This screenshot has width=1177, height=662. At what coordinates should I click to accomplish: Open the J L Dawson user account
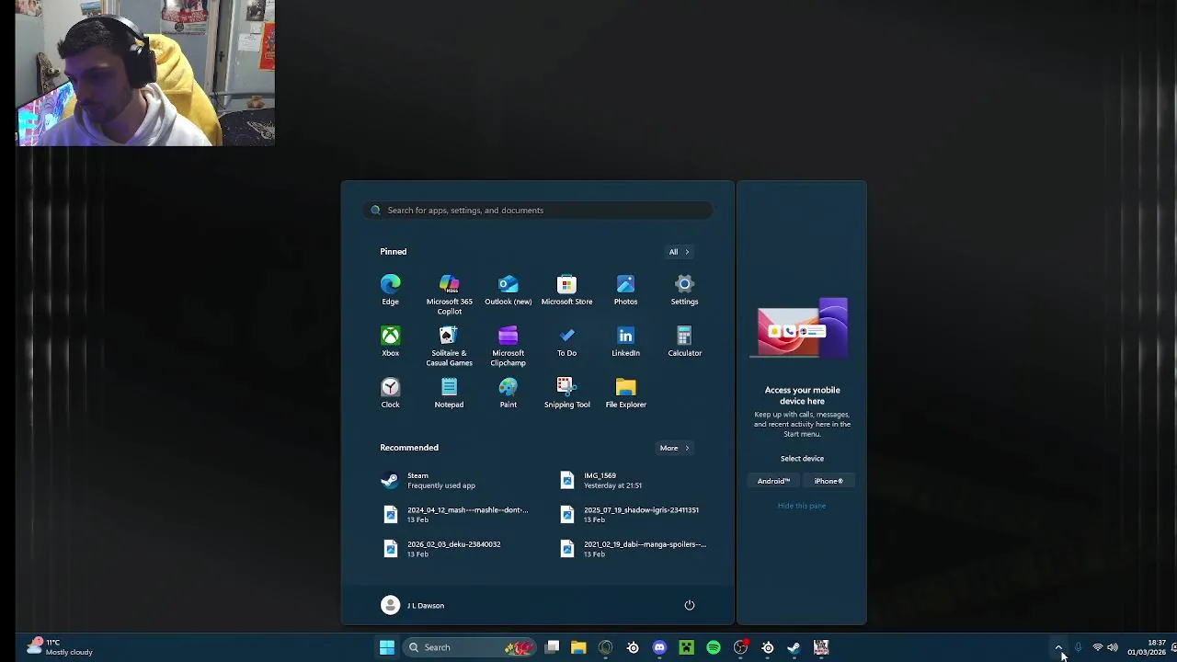(412, 605)
